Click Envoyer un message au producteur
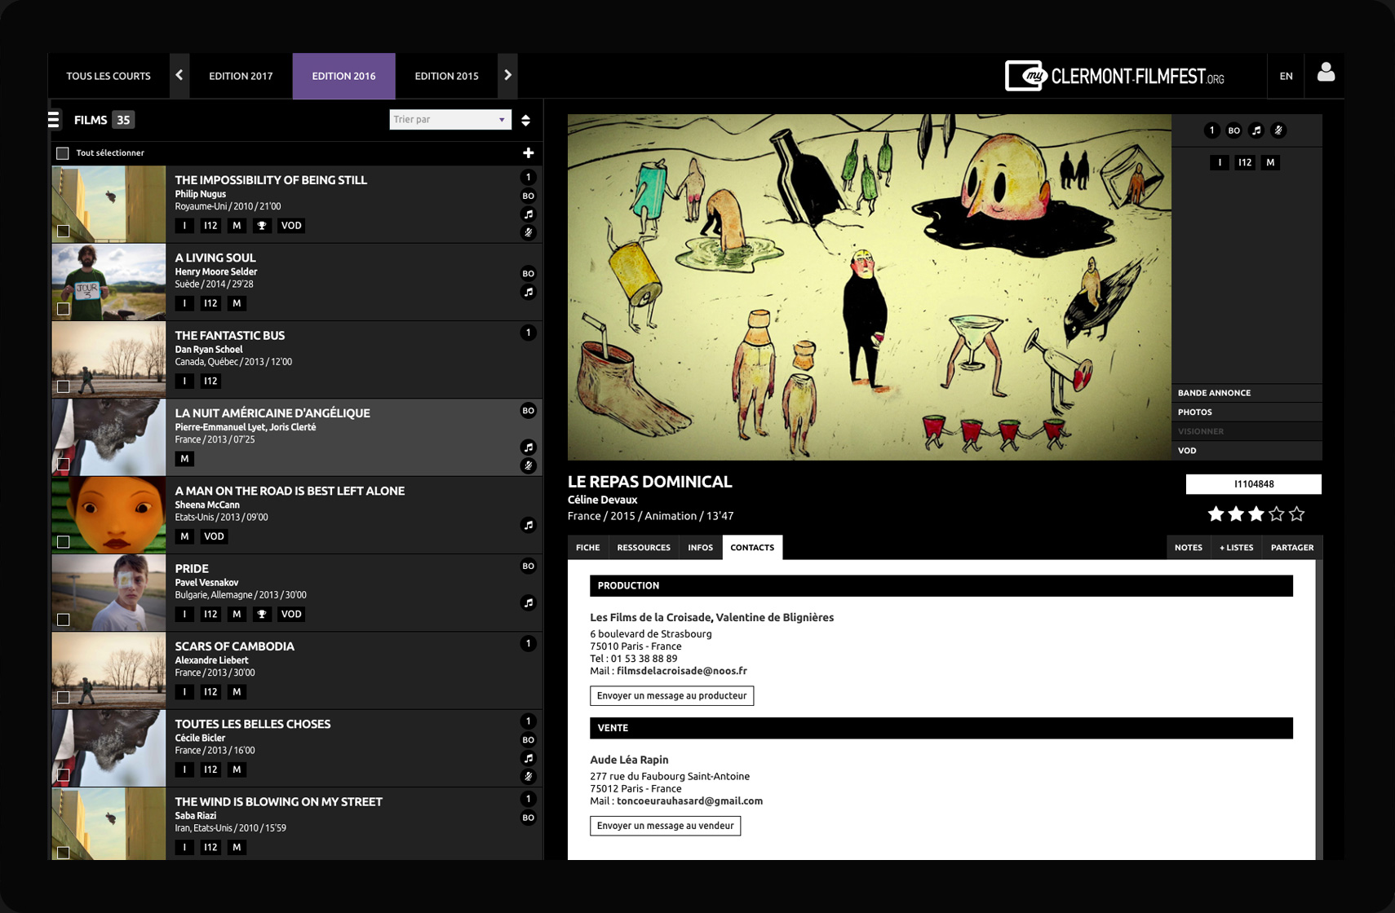 click(x=671, y=696)
